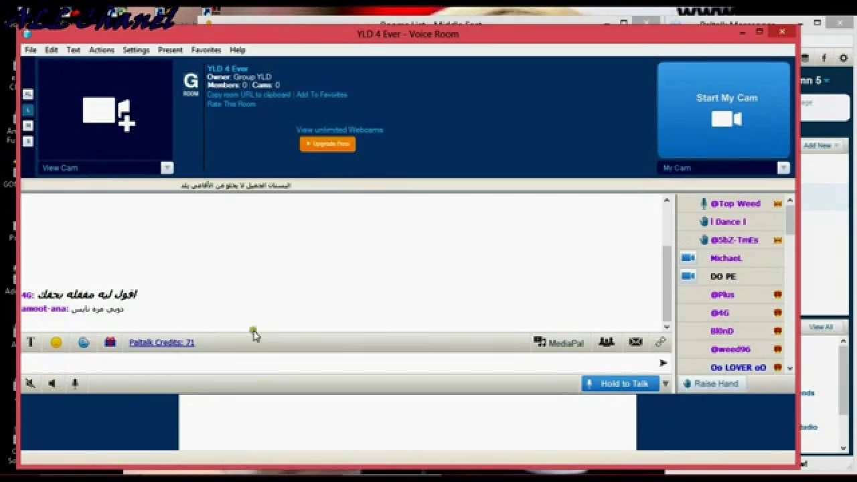Click the Hold to Talk button

pos(621,384)
